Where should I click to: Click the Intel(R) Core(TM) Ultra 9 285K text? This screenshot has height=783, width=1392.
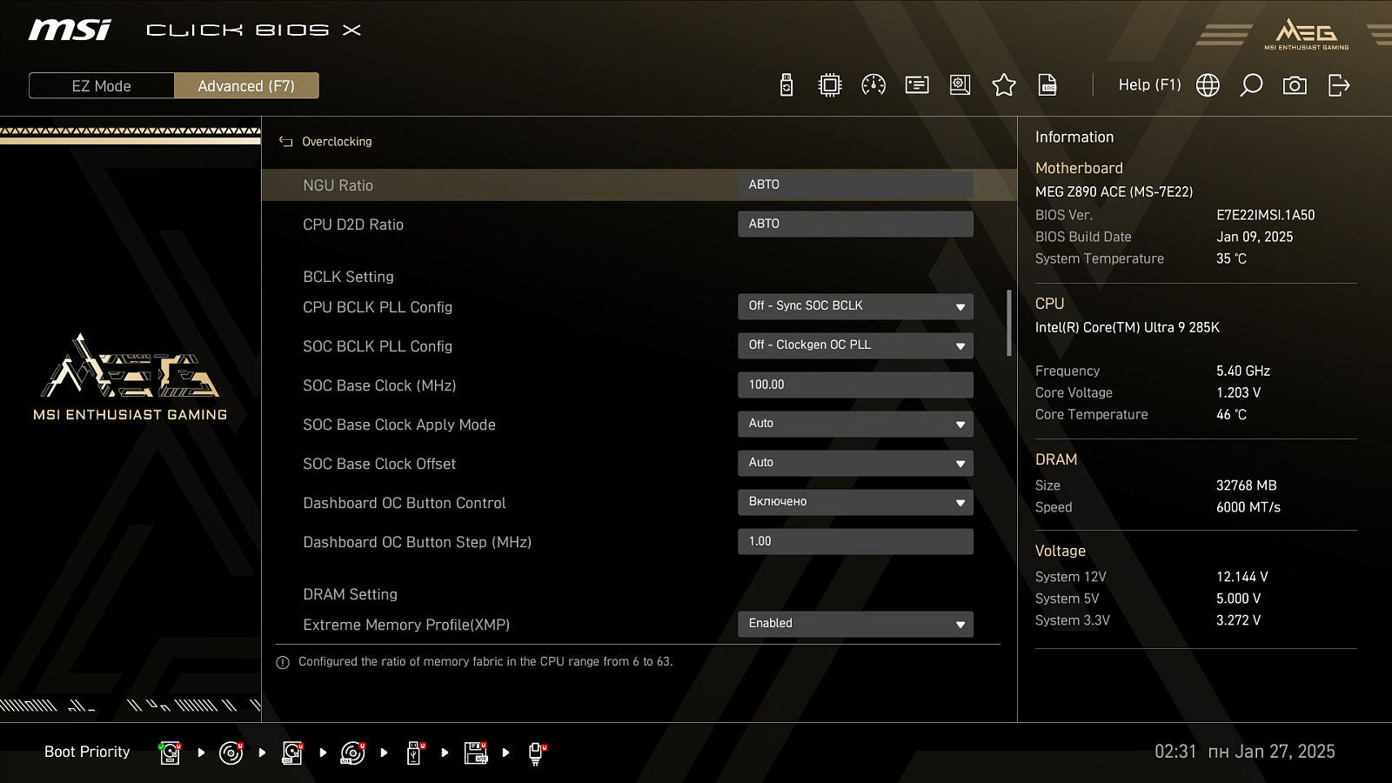click(x=1128, y=328)
